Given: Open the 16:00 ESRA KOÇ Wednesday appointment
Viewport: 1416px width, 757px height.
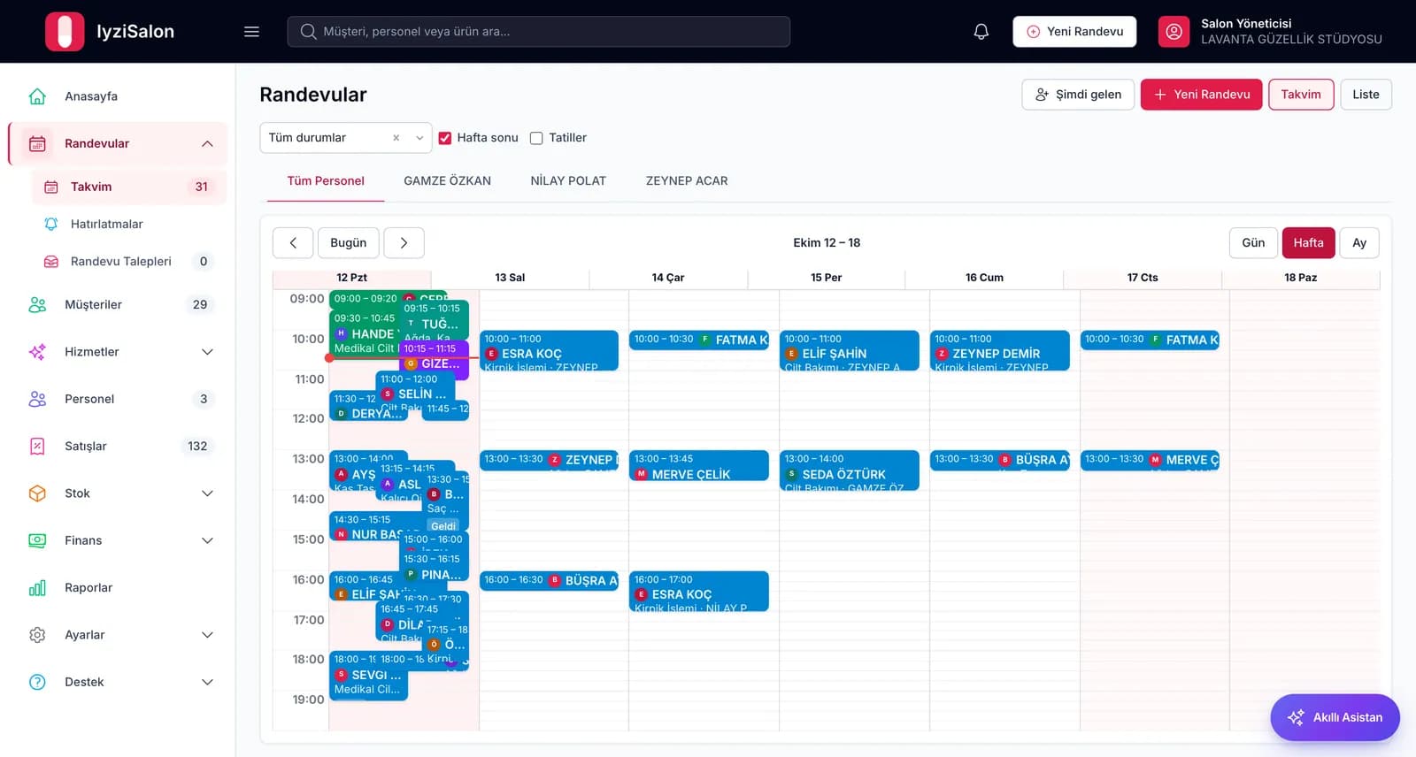Looking at the screenshot, I should click(x=699, y=591).
